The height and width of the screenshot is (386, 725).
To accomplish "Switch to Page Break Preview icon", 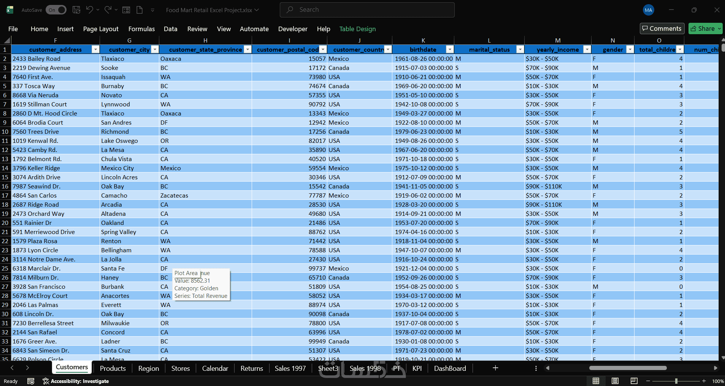I will (634, 381).
